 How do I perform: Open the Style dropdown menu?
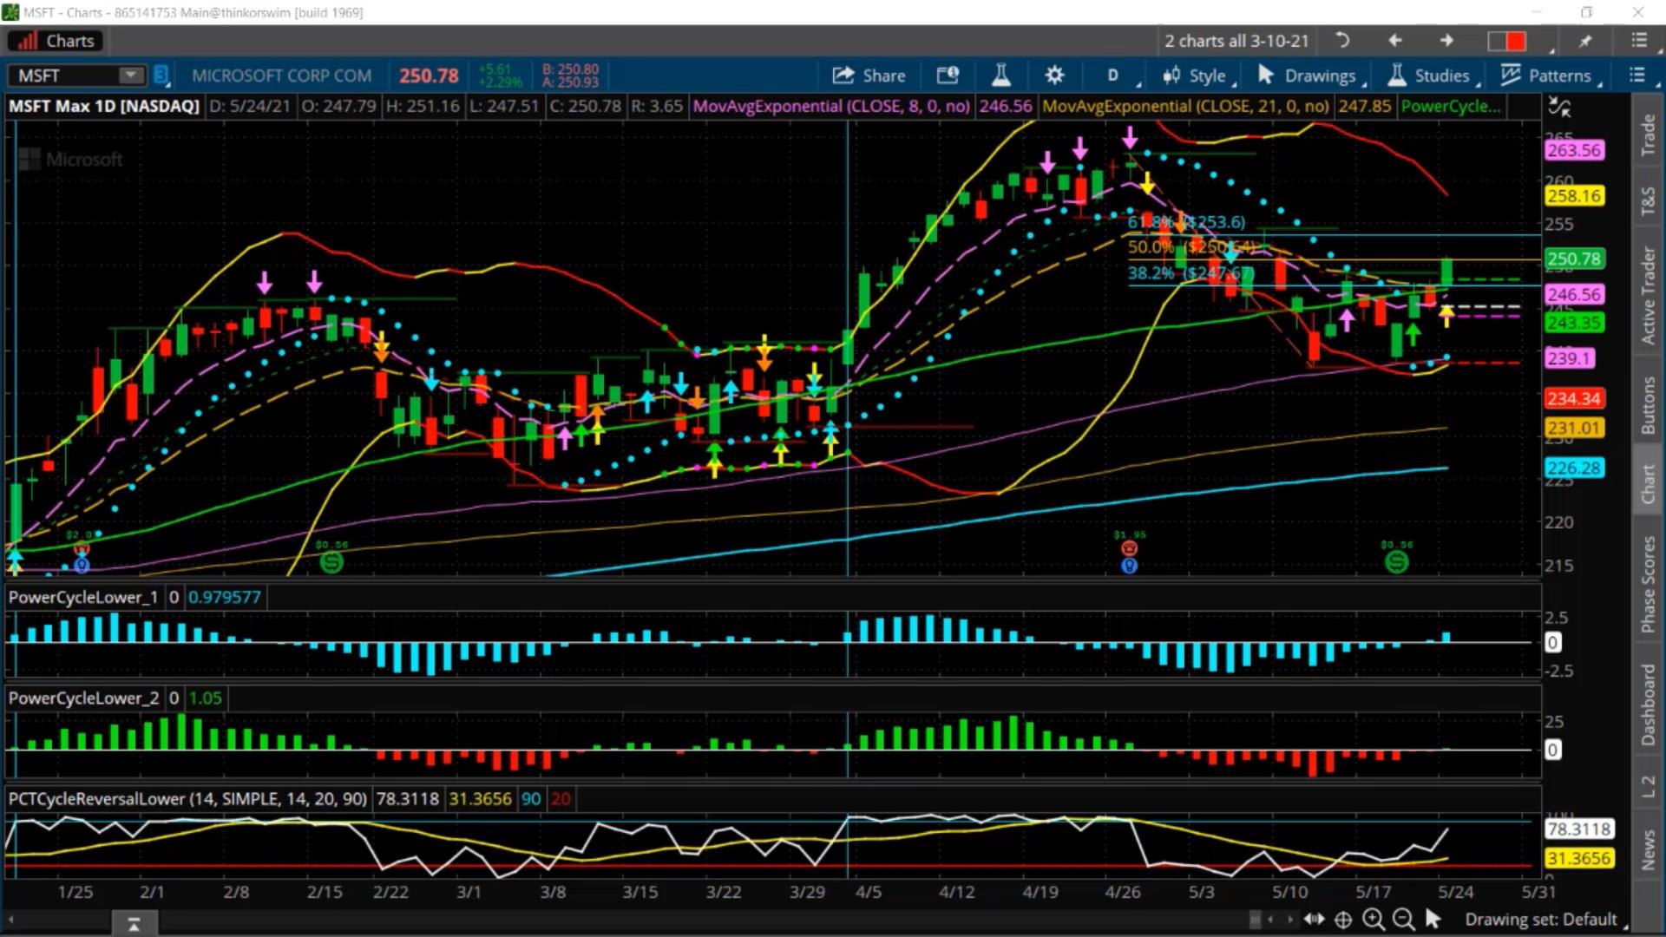pyautogui.click(x=1197, y=75)
